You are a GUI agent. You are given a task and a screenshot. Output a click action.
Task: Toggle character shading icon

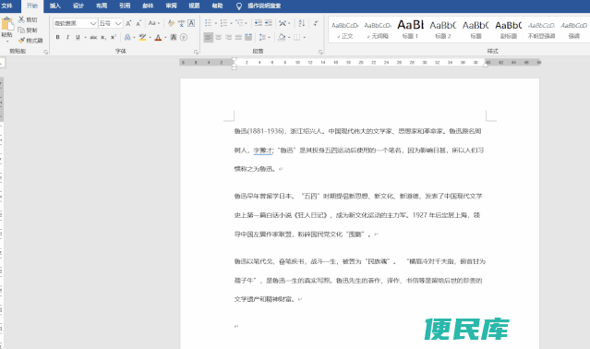coord(174,37)
